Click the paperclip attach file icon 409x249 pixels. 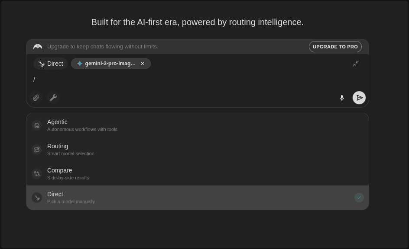(x=36, y=98)
